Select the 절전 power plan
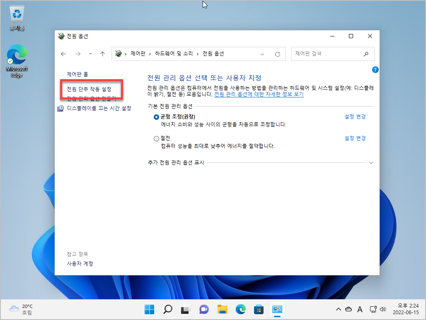Screen dimensions: 426x320 click(156, 138)
